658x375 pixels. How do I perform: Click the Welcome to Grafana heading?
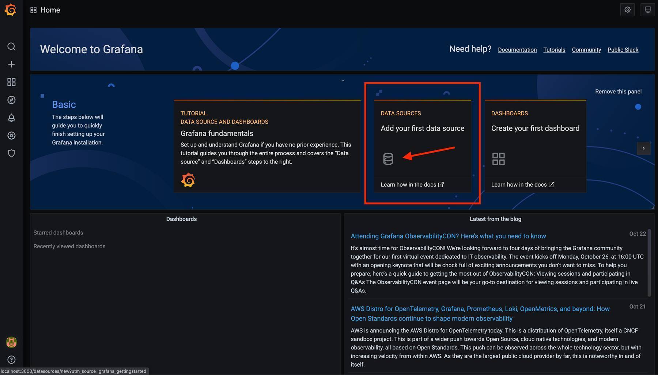[x=91, y=49]
